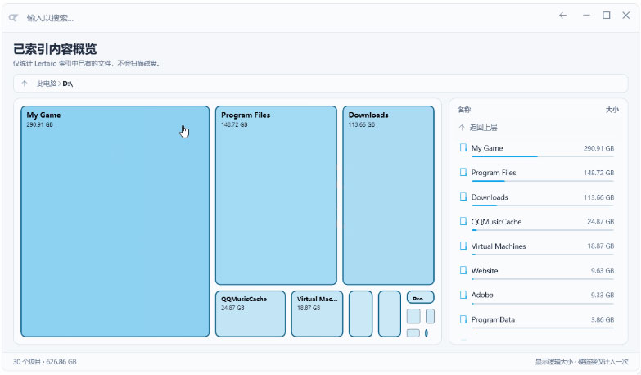
Task: Click the up arrow in the path bar
Action: point(25,84)
